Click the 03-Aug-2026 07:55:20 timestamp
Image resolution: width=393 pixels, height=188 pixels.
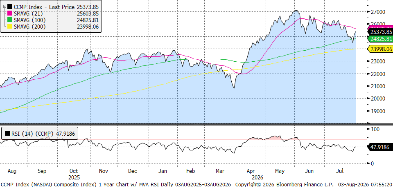click(x=365, y=185)
